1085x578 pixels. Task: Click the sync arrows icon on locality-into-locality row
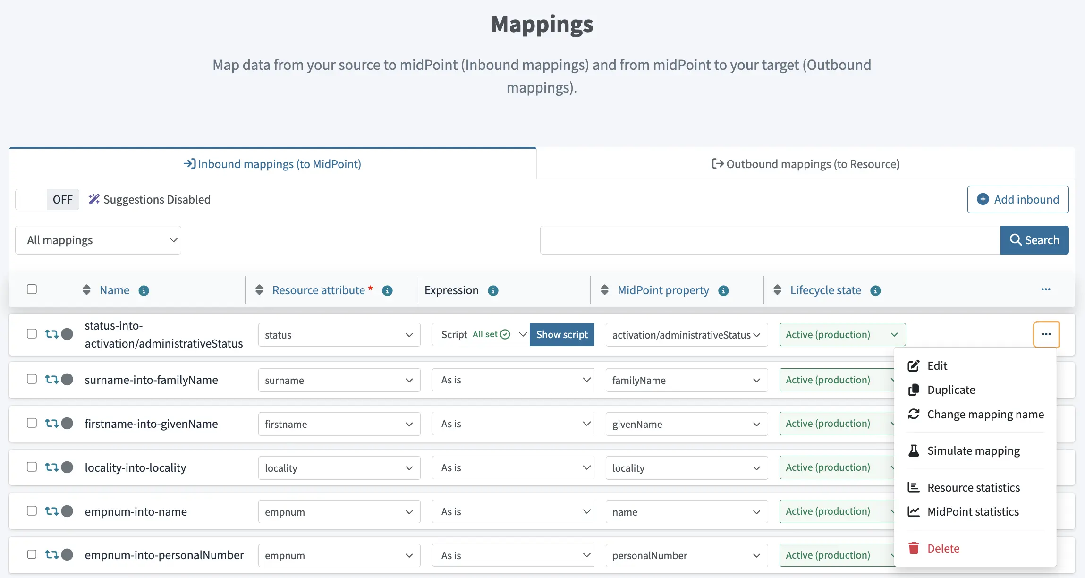click(51, 467)
